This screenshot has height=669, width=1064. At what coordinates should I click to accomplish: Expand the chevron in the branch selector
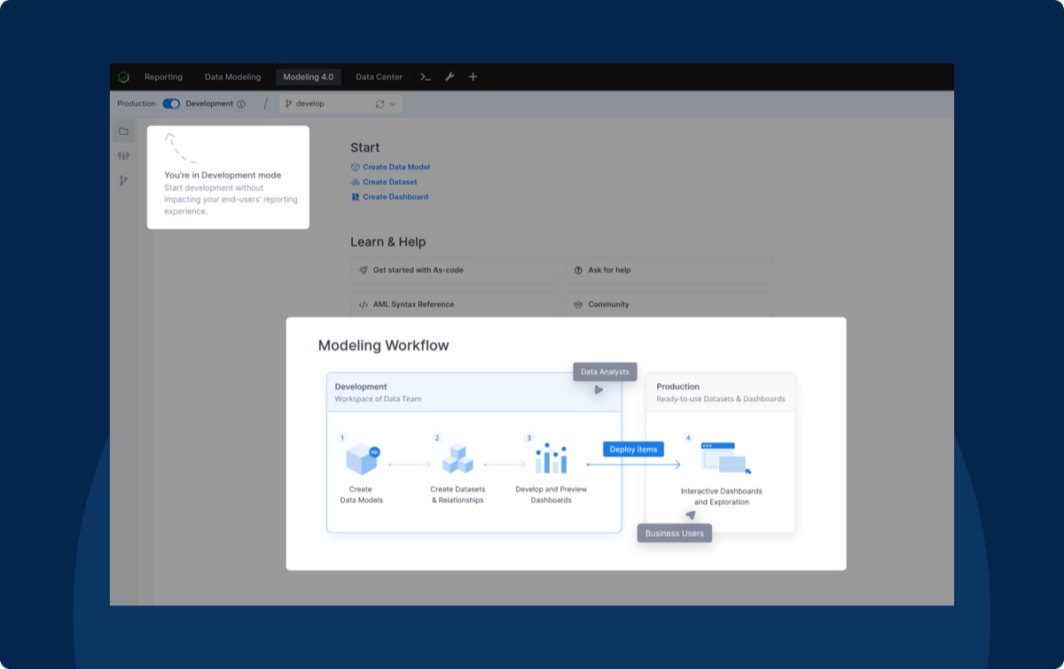coord(393,104)
